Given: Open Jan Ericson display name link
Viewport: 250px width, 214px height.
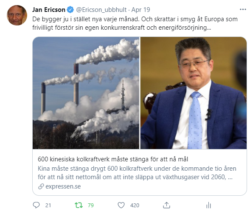Looking at the screenshot, I should click(x=49, y=10).
